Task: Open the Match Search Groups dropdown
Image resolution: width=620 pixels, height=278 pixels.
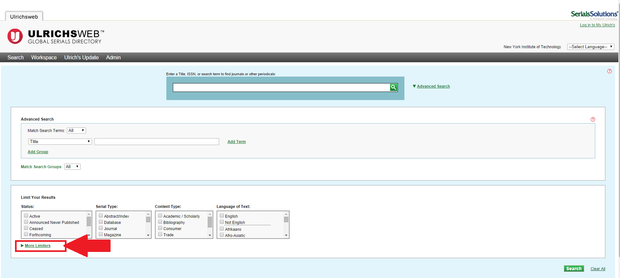Action: click(x=72, y=167)
